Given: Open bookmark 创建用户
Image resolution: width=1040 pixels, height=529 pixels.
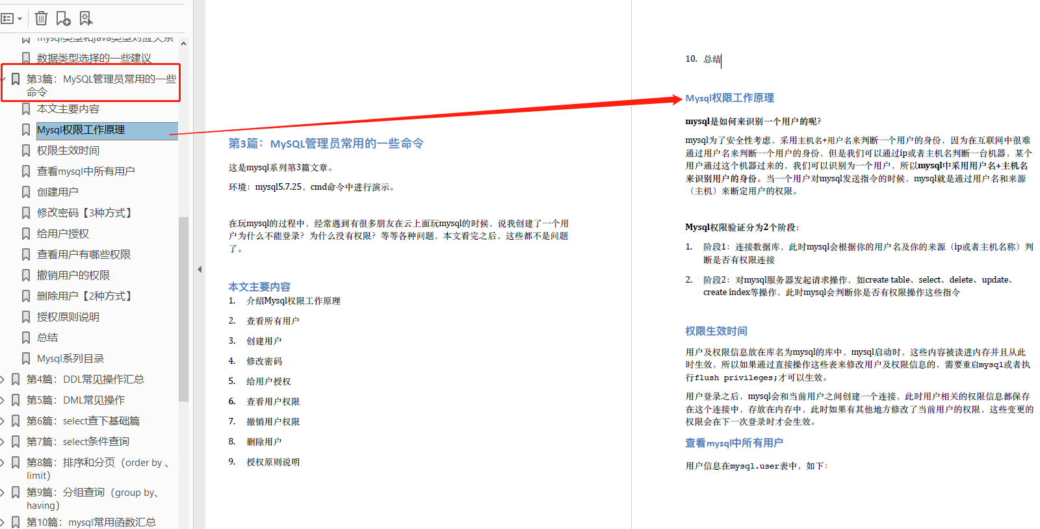Looking at the screenshot, I should 57,192.
